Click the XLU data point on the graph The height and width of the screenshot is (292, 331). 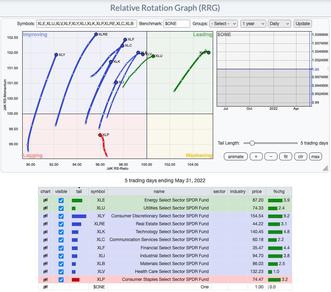tap(153, 56)
